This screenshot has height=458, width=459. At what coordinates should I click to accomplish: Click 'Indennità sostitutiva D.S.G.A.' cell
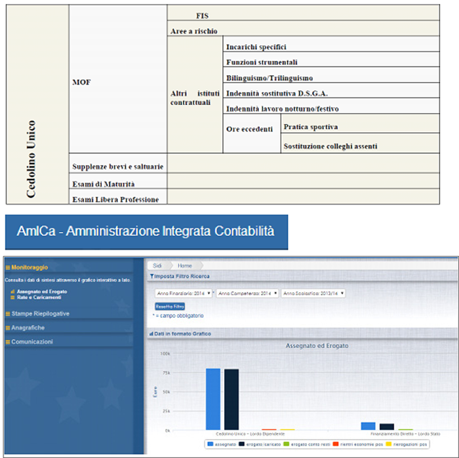pos(331,90)
